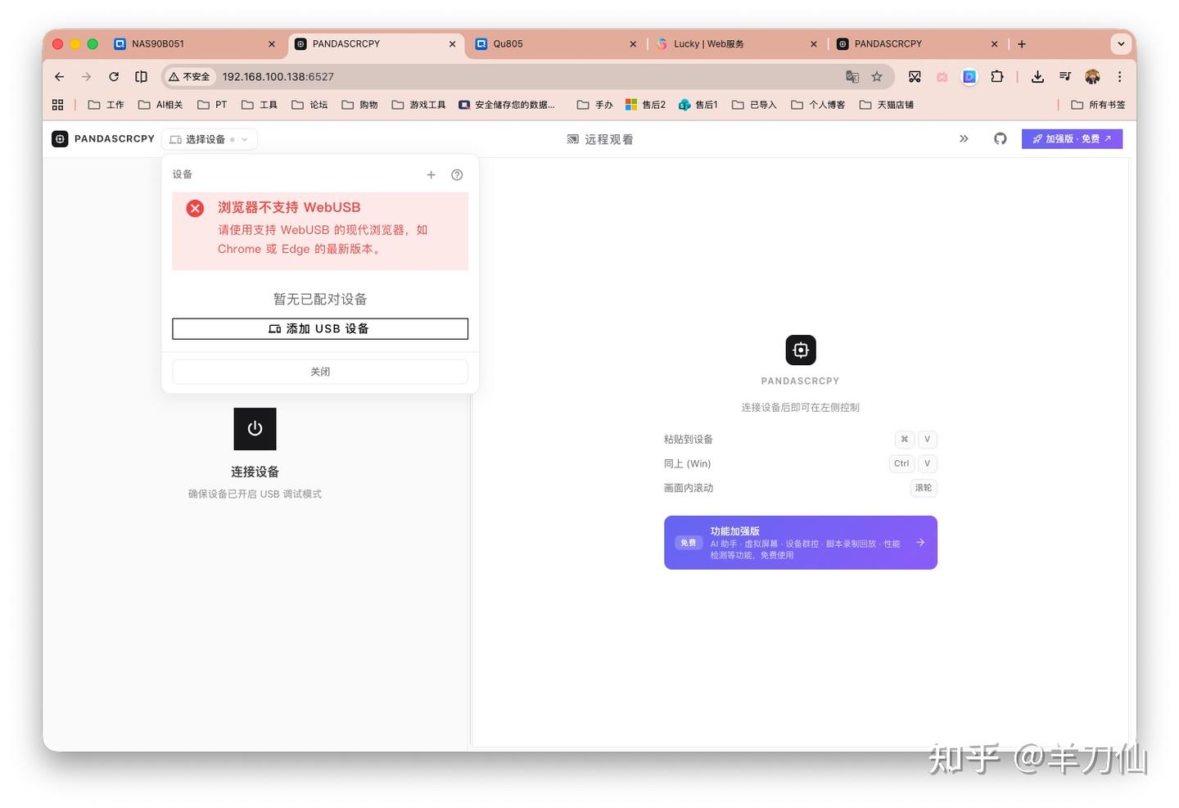This screenshot has height=808, width=1179.
Task: Open the 购物 bookmark folder
Action: coord(359,105)
